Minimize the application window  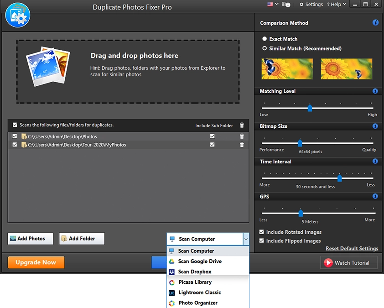pos(355,5)
